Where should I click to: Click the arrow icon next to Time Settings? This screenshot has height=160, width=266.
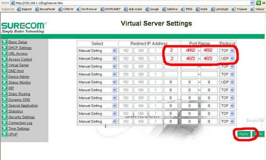coord(5,128)
